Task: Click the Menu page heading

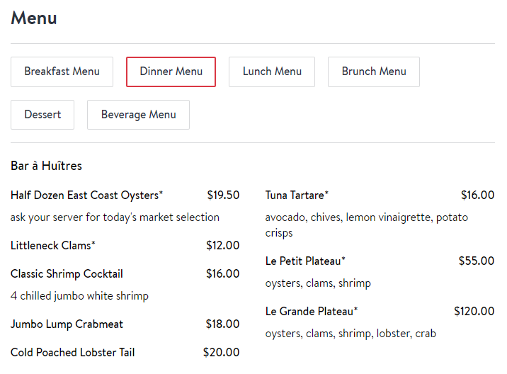Action: [x=34, y=18]
